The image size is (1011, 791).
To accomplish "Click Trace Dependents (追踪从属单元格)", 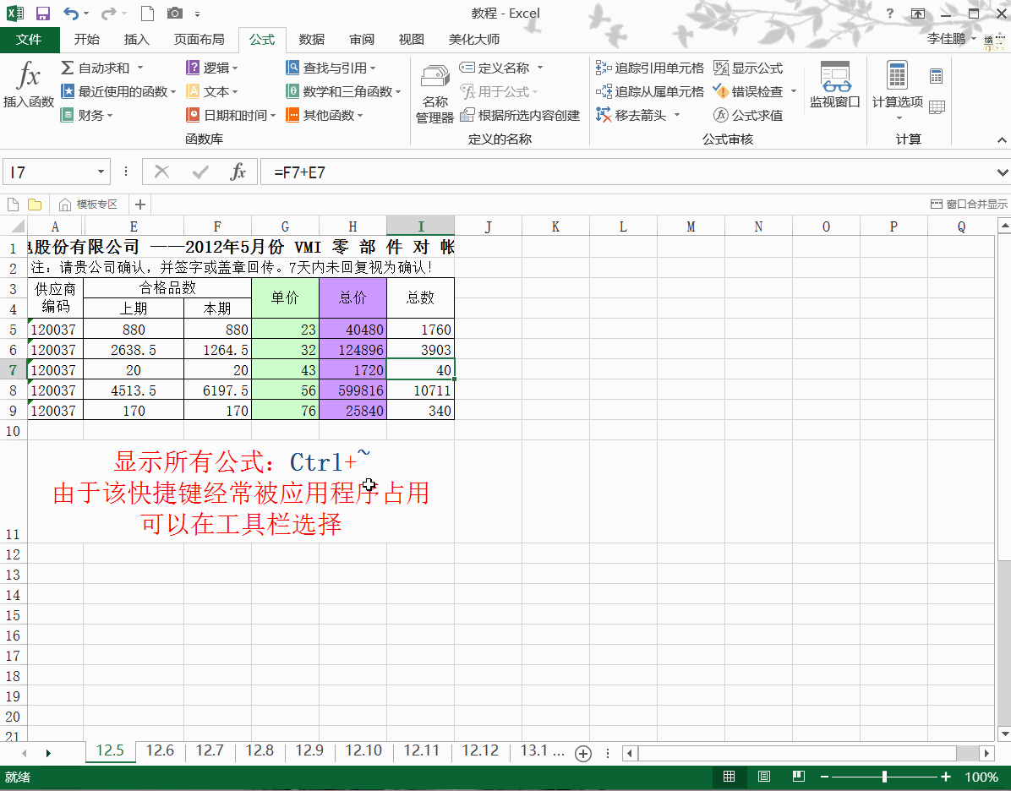I will tap(649, 91).
